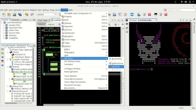Click the top icon in Terminal sidebar
The image size is (196, 110).
tap(127, 24)
